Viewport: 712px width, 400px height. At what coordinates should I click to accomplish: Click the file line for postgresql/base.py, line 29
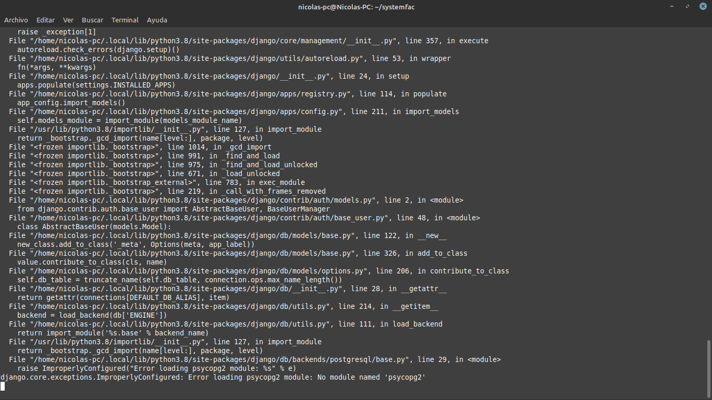coord(255,359)
